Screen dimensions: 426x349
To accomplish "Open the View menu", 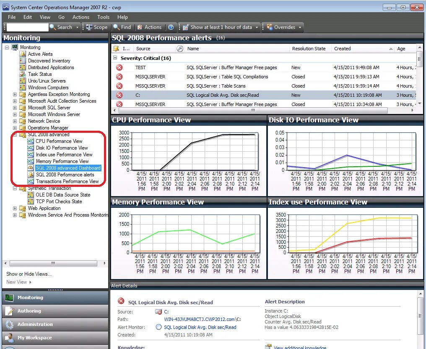I will (45, 17).
